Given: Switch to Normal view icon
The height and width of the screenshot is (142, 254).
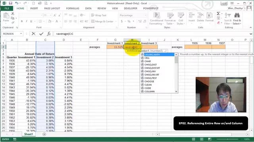Looking at the screenshot, I should point(193,139).
